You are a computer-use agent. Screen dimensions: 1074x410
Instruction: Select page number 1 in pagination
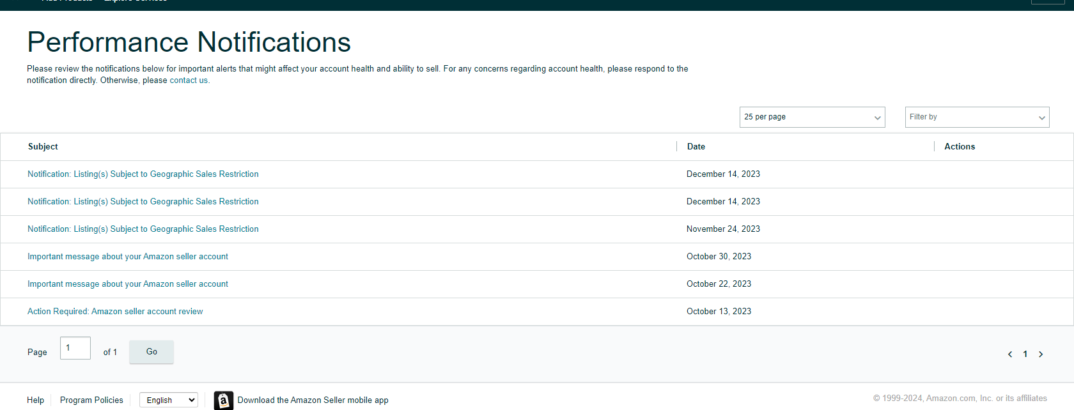1025,354
